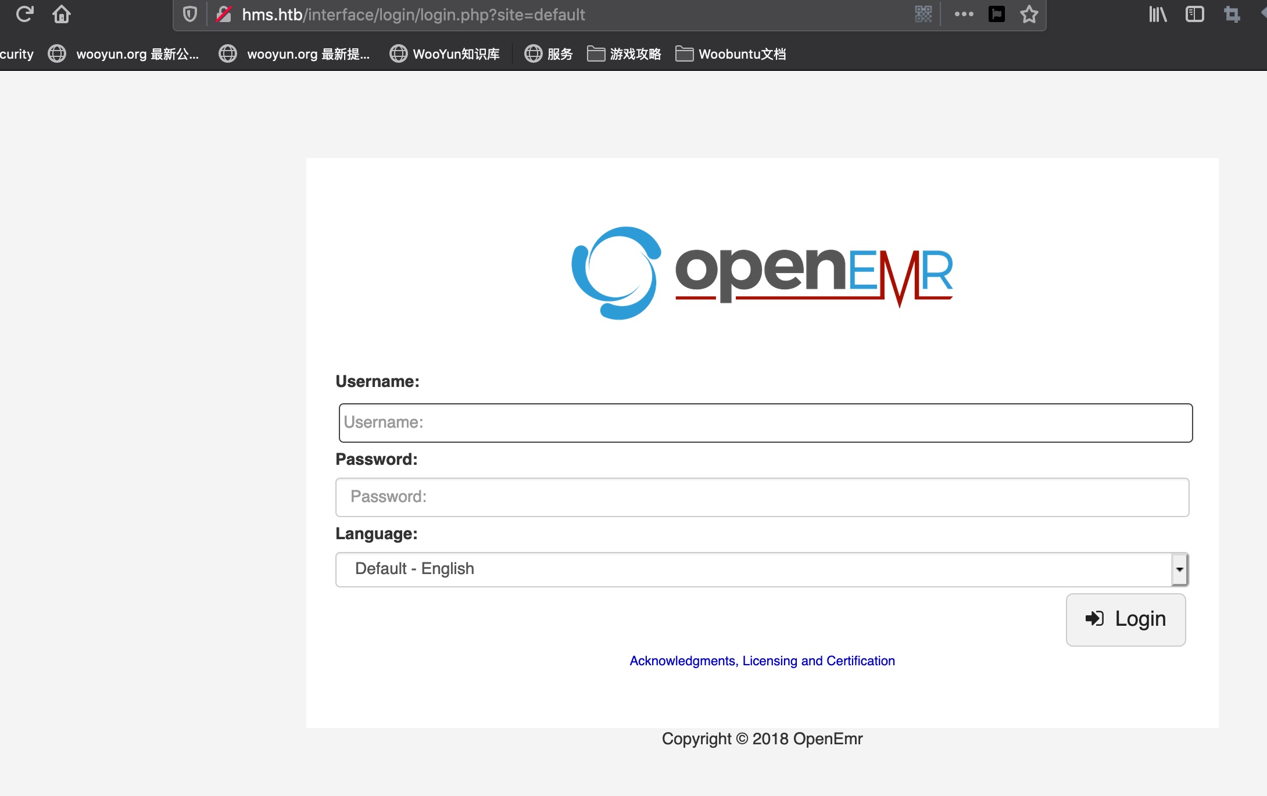The height and width of the screenshot is (796, 1267).
Task: Open the tracking protection shield icon
Action: pyautogui.click(x=190, y=14)
